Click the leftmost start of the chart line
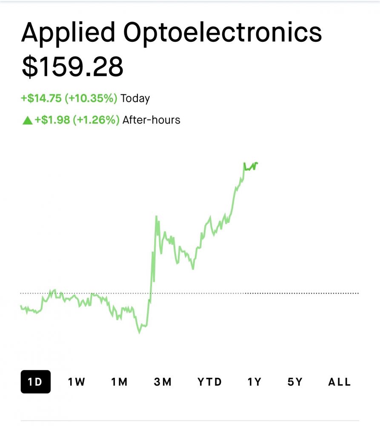 tap(21, 306)
